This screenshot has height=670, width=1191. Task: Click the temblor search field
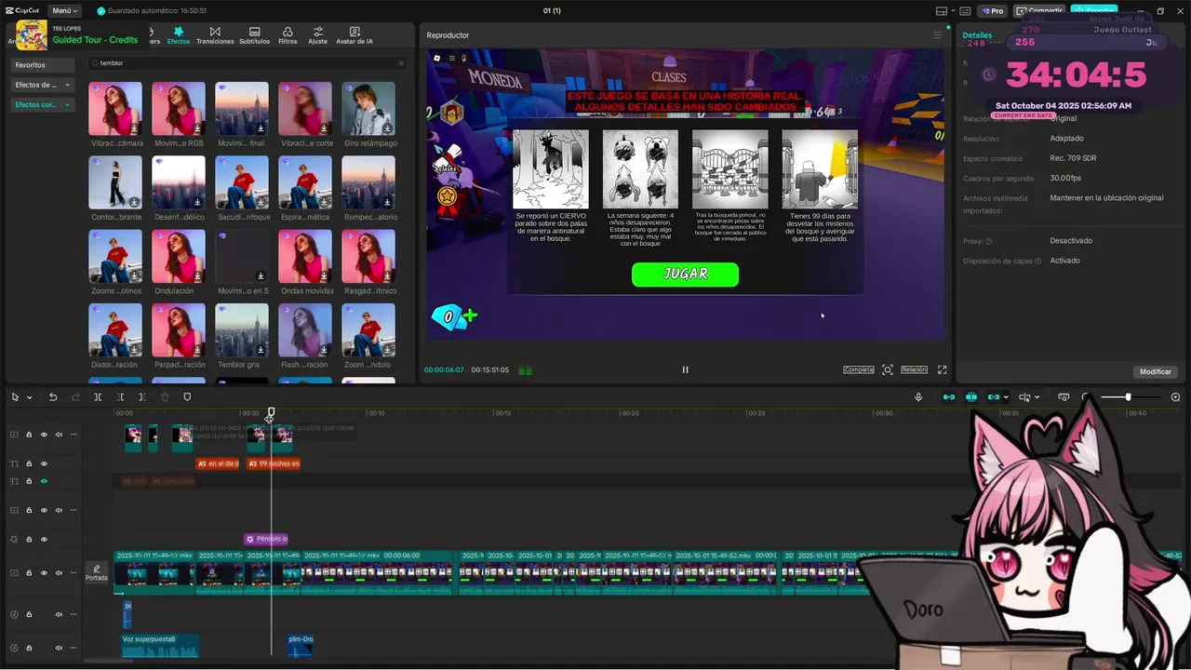[247, 63]
